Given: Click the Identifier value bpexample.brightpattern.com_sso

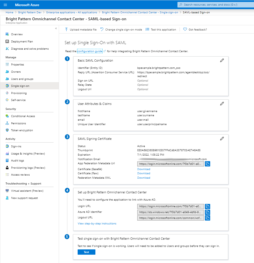Looking at the screenshot, I should (159, 68).
